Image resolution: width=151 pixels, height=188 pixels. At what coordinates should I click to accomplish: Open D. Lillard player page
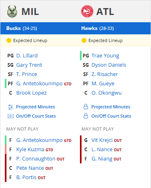[27, 56]
